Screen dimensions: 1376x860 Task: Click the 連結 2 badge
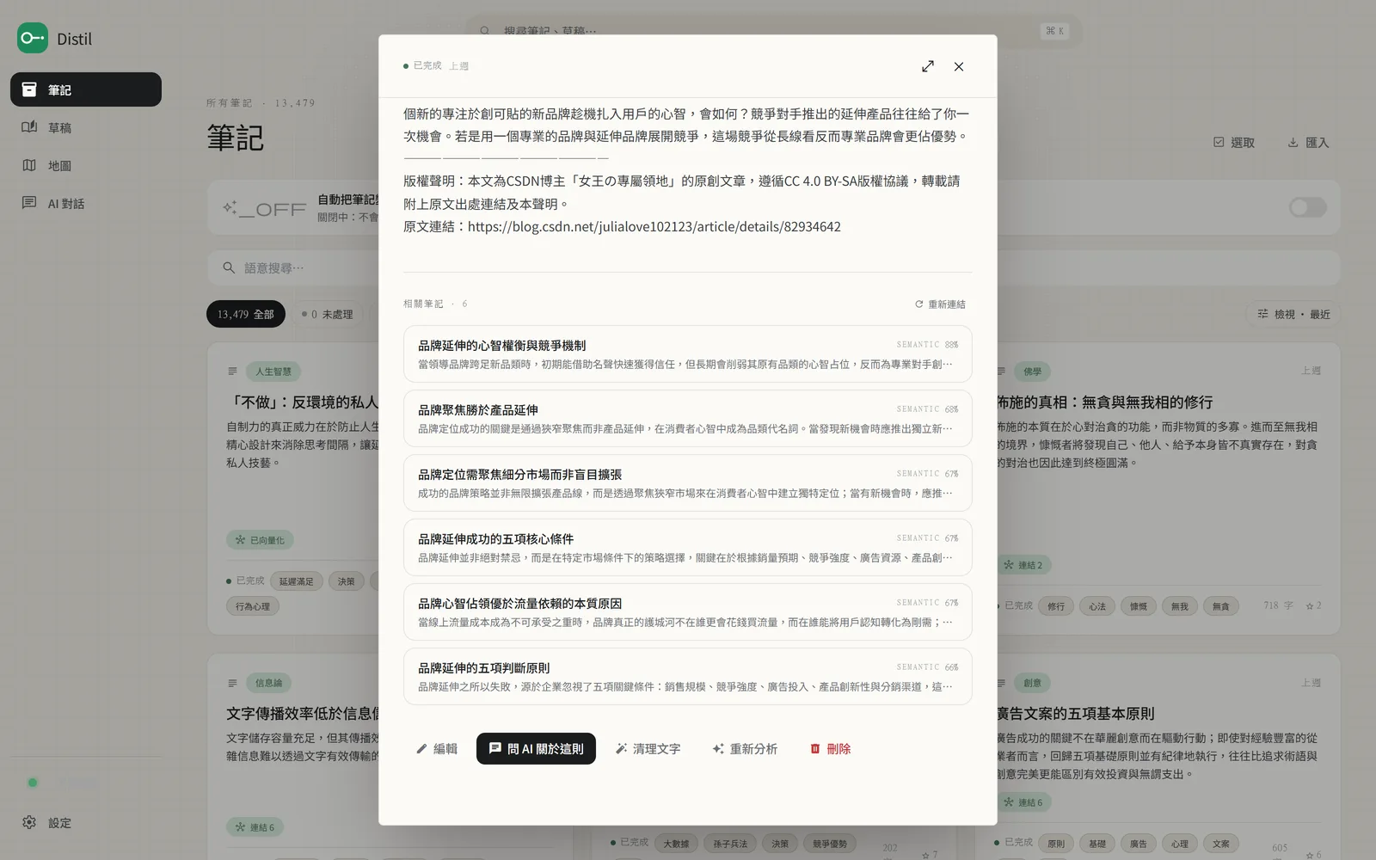pos(1023,565)
